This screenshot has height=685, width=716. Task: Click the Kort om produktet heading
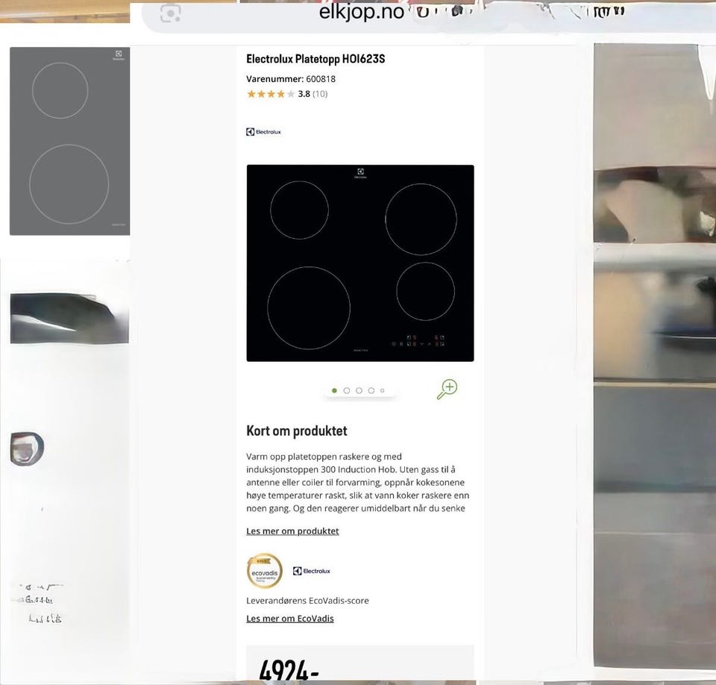[297, 431]
